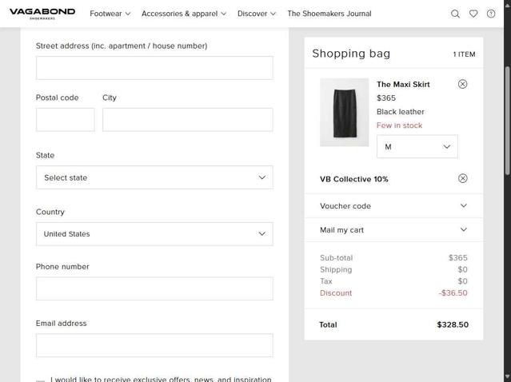Click the Email address input field
Screen dimensions: 511x382
click(154, 345)
